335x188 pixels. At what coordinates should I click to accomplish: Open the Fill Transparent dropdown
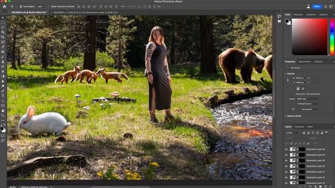(310, 109)
